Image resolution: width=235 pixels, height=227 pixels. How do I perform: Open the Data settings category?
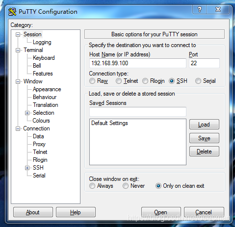click(x=38, y=136)
